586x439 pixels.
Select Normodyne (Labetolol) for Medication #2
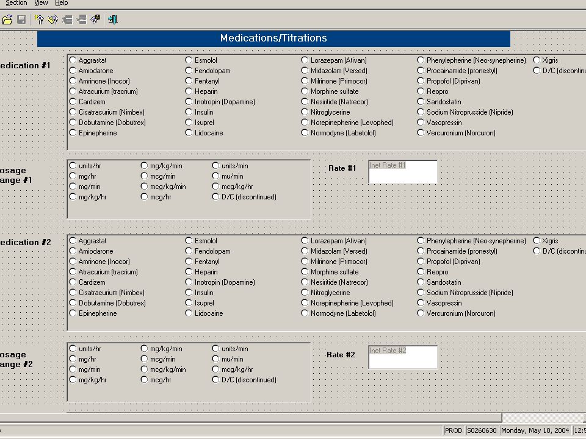(305, 313)
